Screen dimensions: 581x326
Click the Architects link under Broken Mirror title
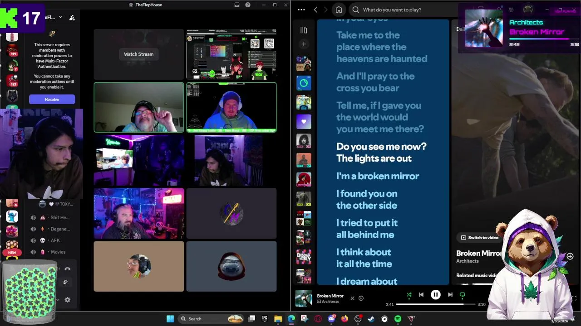click(468, 261)
